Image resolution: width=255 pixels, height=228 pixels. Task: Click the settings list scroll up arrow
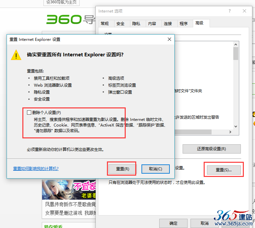coord(236,44)
